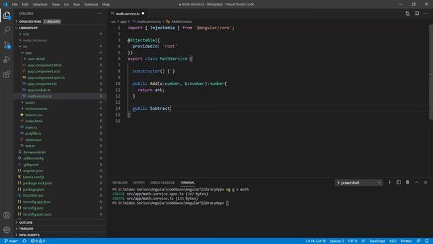This screenshot has height=244, width=433.
Task: Open the notifications bell in status bar
Action: pyautogui.click(x=427, y=241)
